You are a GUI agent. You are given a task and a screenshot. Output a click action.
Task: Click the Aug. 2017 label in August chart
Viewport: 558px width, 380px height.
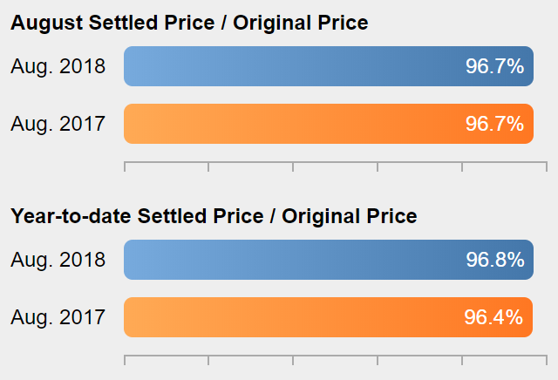[58, 124]
